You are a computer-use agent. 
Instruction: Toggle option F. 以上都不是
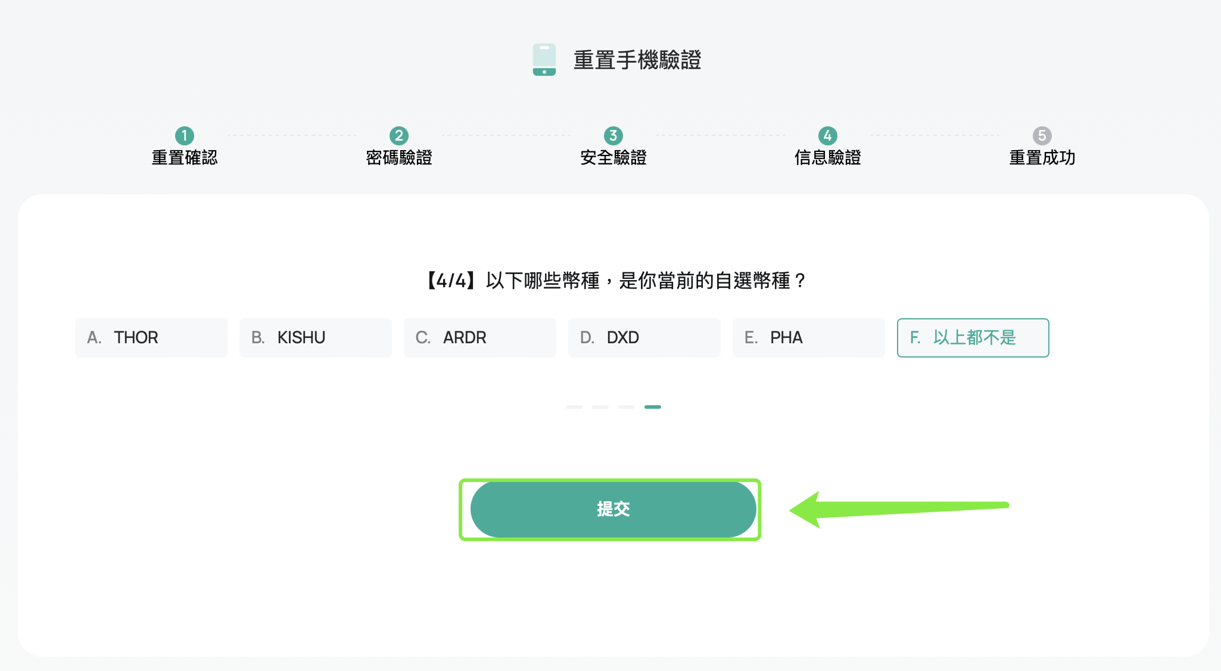tap(973, 338)
